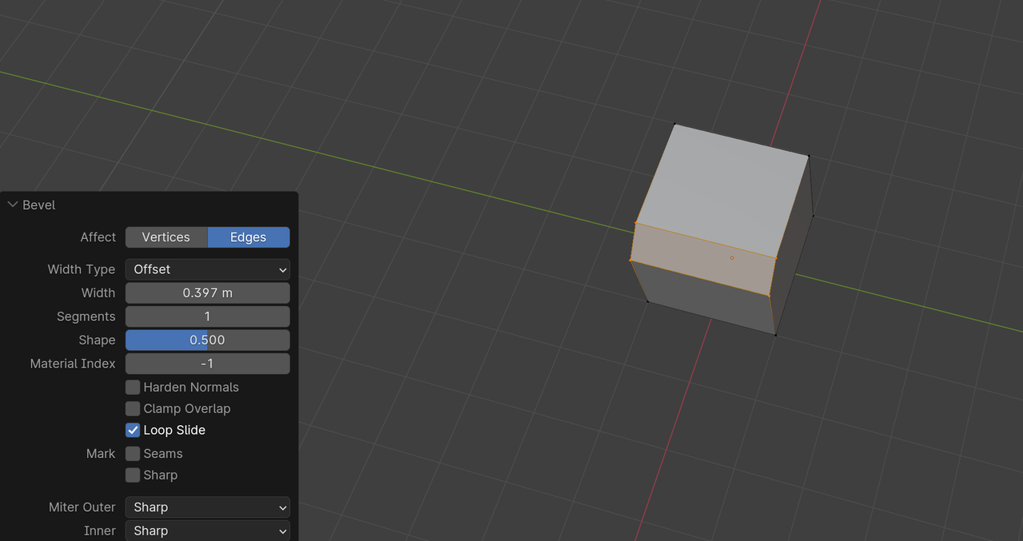
Task: Click the Material Index field
Action: point(207,363)
